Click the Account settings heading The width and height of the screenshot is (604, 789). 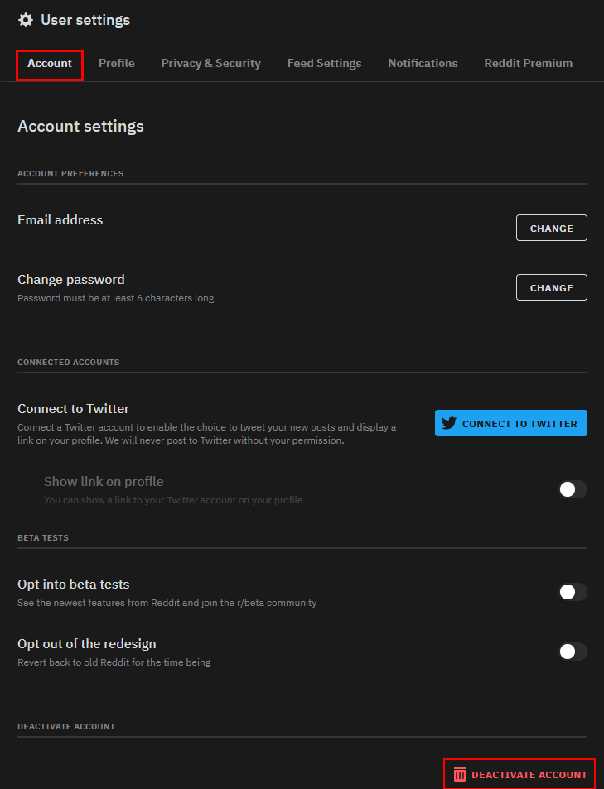80,127
